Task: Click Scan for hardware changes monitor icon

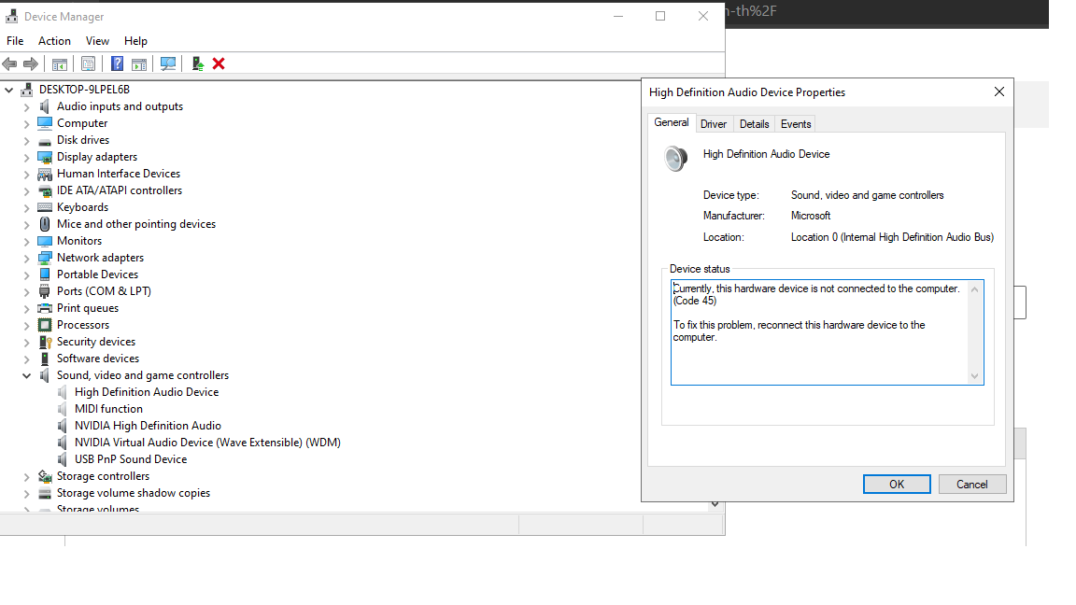Action: pyautogui.click(x=167, y=63)
